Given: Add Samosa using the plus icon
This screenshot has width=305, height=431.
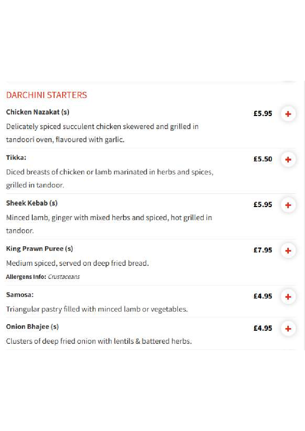Looking at the screenshot, I should [288, 297].
